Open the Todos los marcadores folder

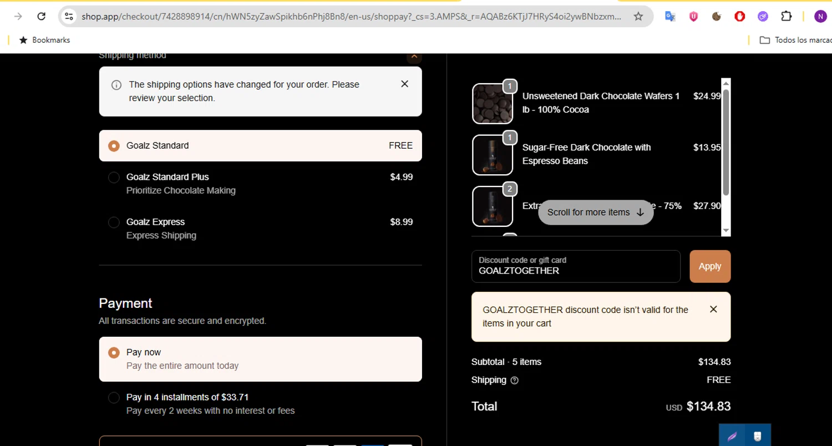coord(795,40)
